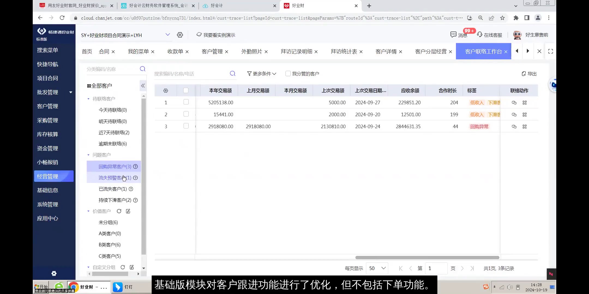Screen dimensions: 589x294
Task: Click refresh icon beside 价值客户
Action: point(119,211)
